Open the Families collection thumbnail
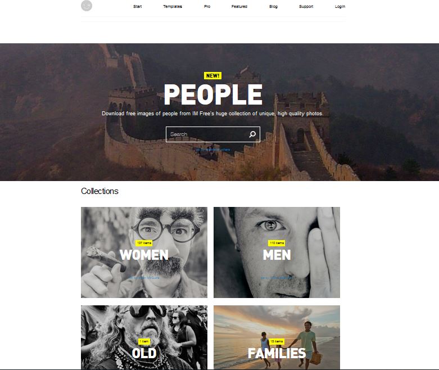This screenshot has width=439, height=370. 277,337
